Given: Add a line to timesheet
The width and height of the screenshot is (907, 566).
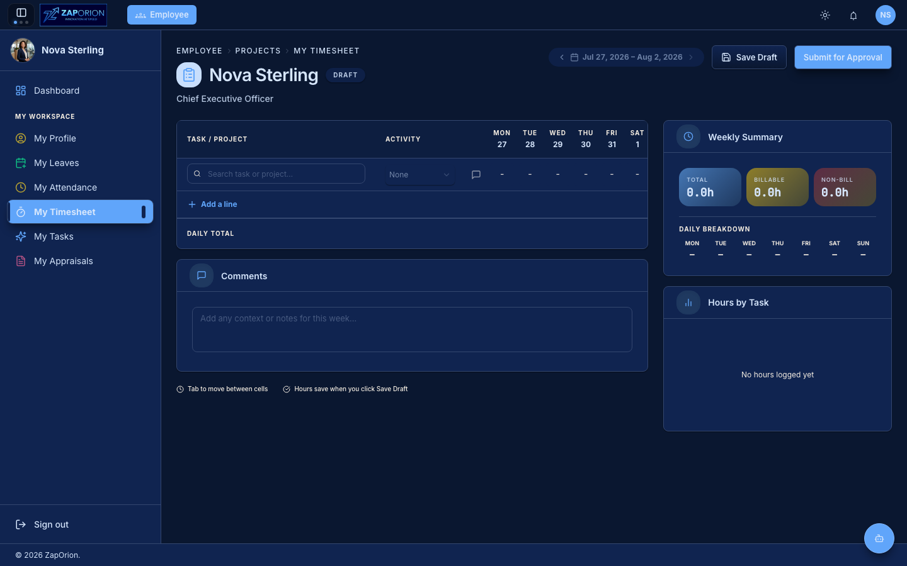Looking at the screenshot, I should [213, 204].
